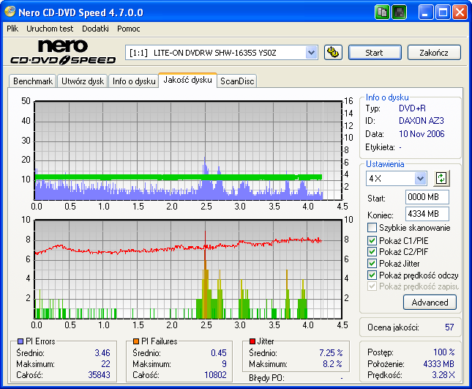Open the Plik menu
The width and height of the screenshot is (472, 389).
(x=12, y=29)
